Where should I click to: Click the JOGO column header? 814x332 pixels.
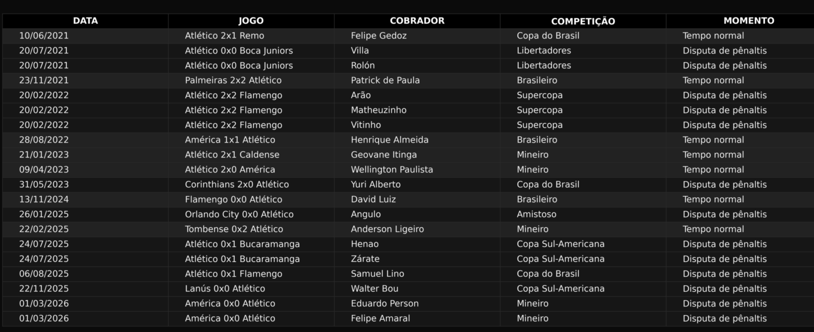(x=251, y=21)
